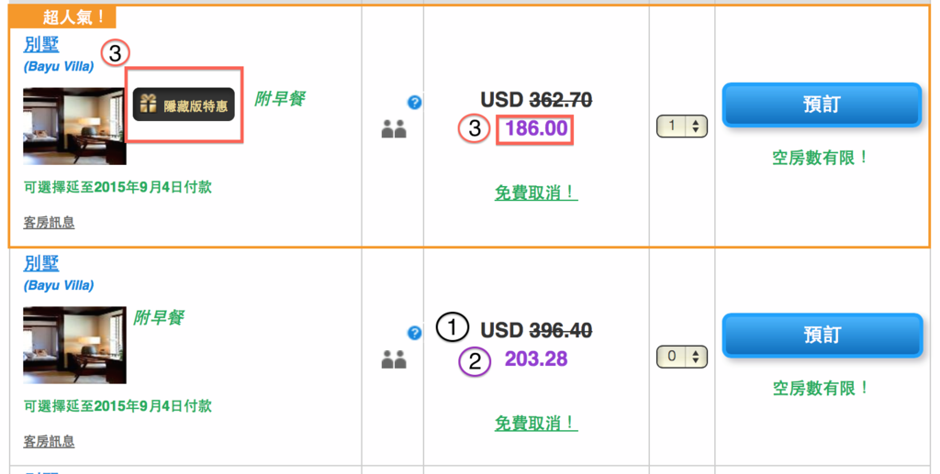
Task: Open the room quantity dropdown showing 1
Action: click(682, 127)
